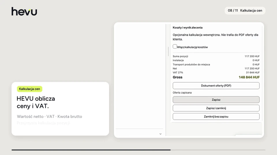This screenshot has height=155, width=277.
Task: Click the Instalacja row label
Action: coord(178,60)
